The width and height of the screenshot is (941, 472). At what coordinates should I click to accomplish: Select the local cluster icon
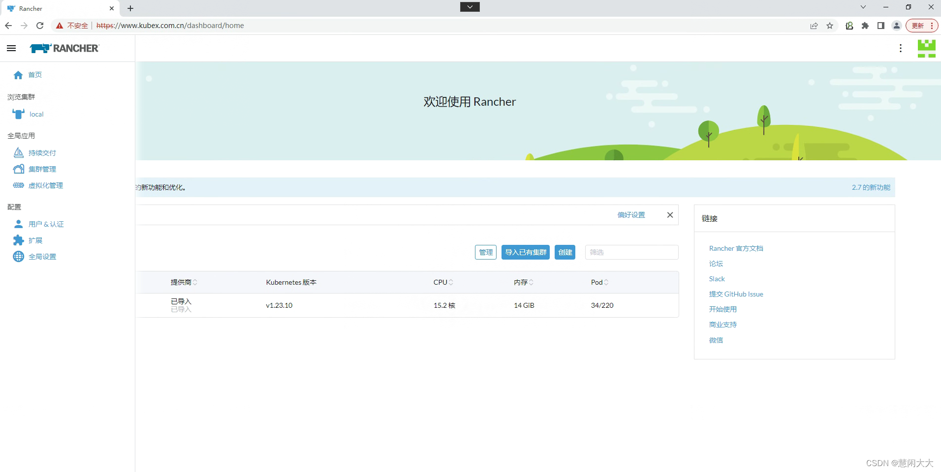point(18,114)
